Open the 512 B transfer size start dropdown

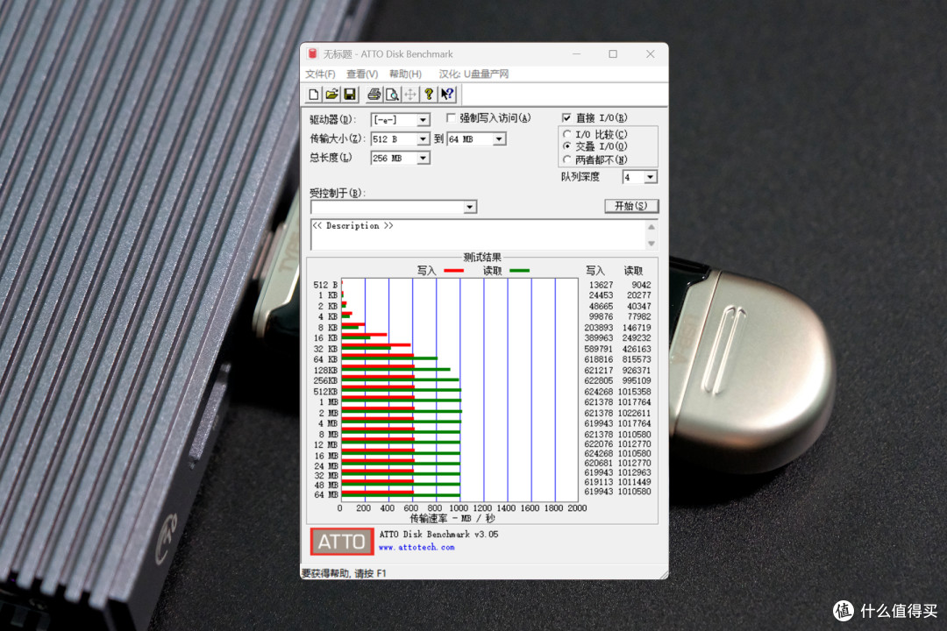pyautogui.click(x=424, y=139)
